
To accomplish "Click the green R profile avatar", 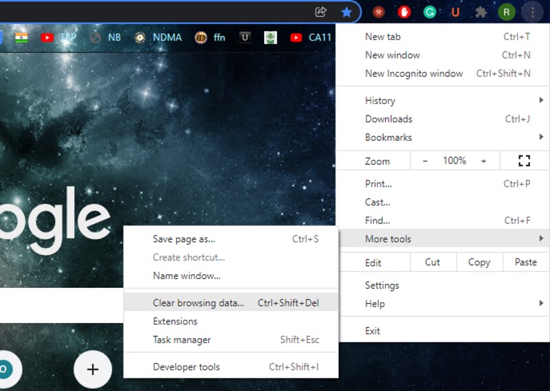I will (507, 12).
